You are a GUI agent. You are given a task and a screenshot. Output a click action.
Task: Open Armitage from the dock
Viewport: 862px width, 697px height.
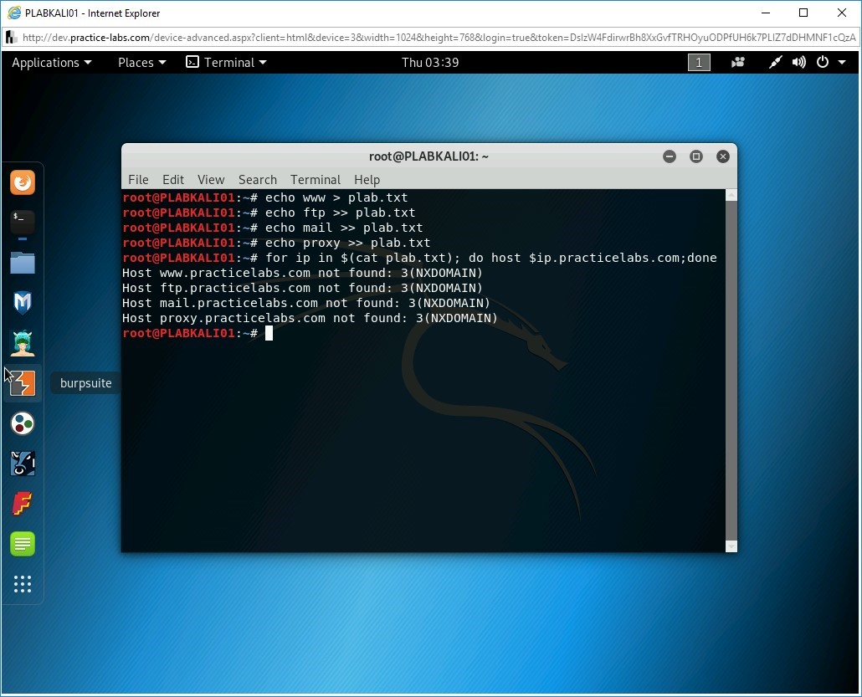tap(23, 343)
